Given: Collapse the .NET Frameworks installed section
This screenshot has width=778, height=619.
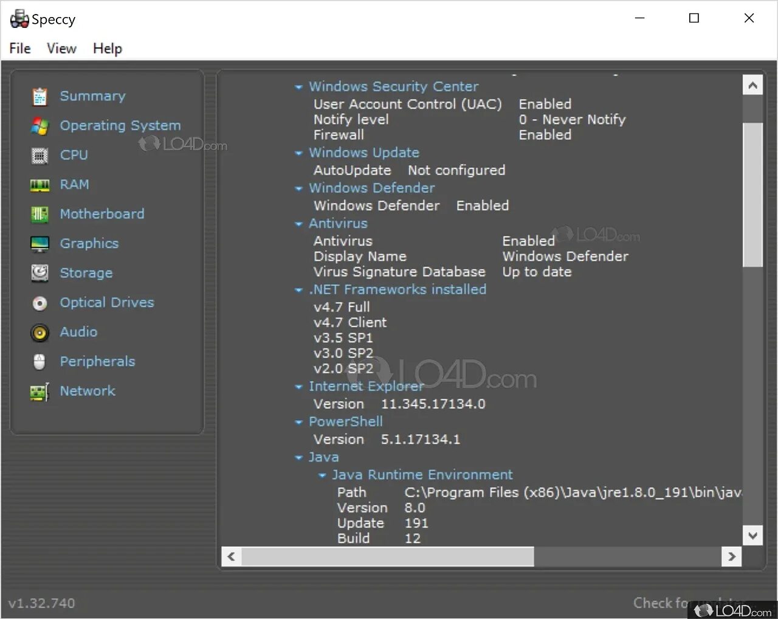Looking at the screenshot, I should pos(298,290).
